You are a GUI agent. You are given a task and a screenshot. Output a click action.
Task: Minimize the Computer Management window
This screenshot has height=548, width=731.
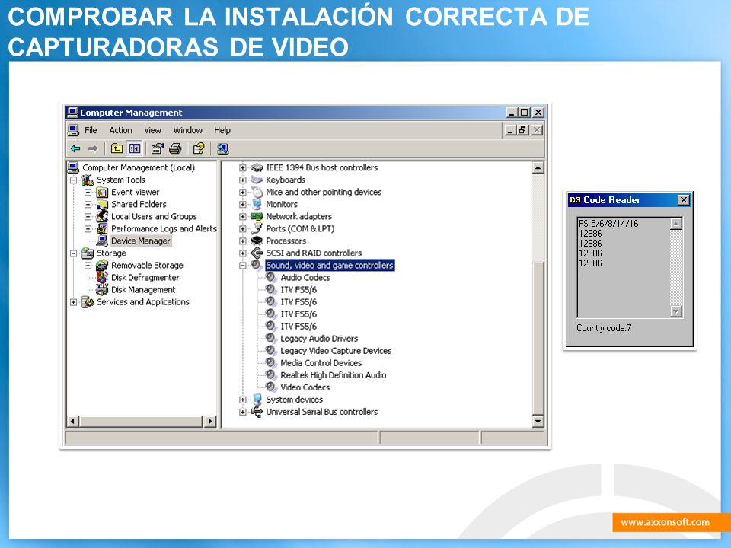[x=512, y=113]
